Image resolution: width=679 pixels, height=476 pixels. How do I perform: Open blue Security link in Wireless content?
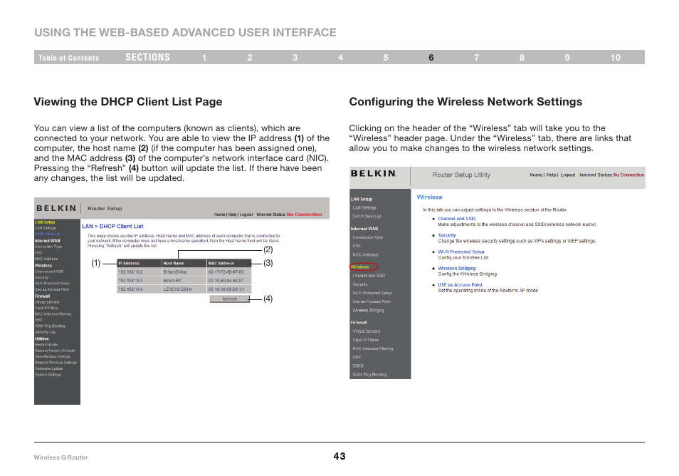[447, 235]
